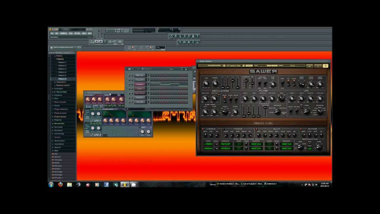Open the OPTIONS menu
380x214 pixels.
77,33
